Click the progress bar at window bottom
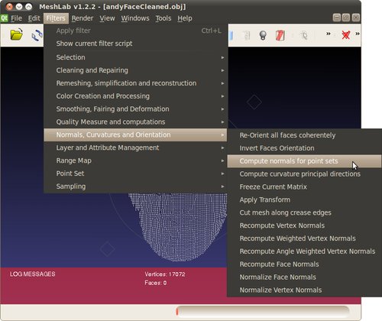 [263, 312]
